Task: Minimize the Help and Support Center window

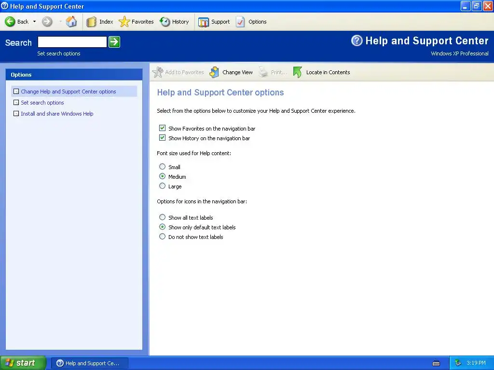Action: click(x=466, y=6)
